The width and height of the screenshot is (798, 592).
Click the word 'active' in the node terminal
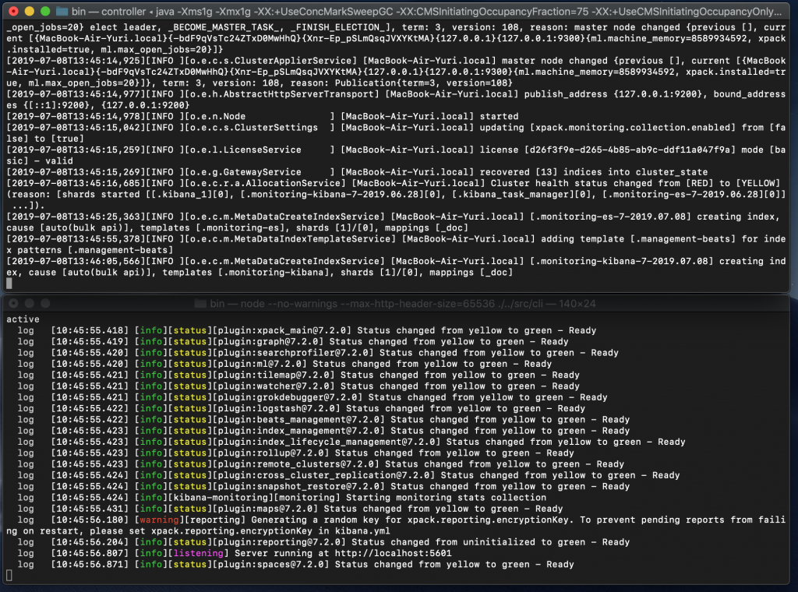coord(23,319)
